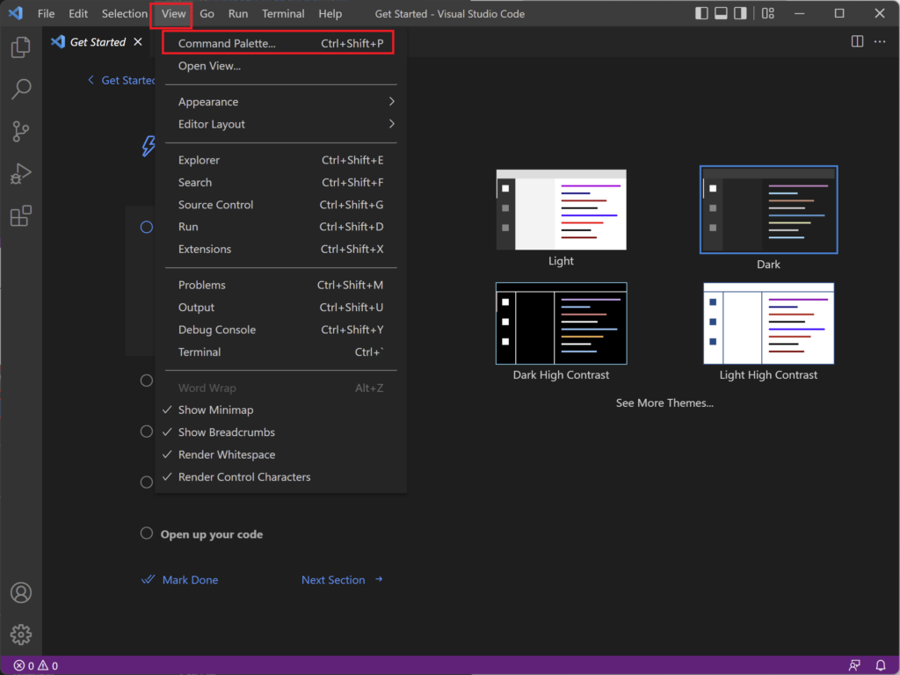Select Extensions in the View menu
The height and width of the screenshot is (675, 900).
(280, 249)
